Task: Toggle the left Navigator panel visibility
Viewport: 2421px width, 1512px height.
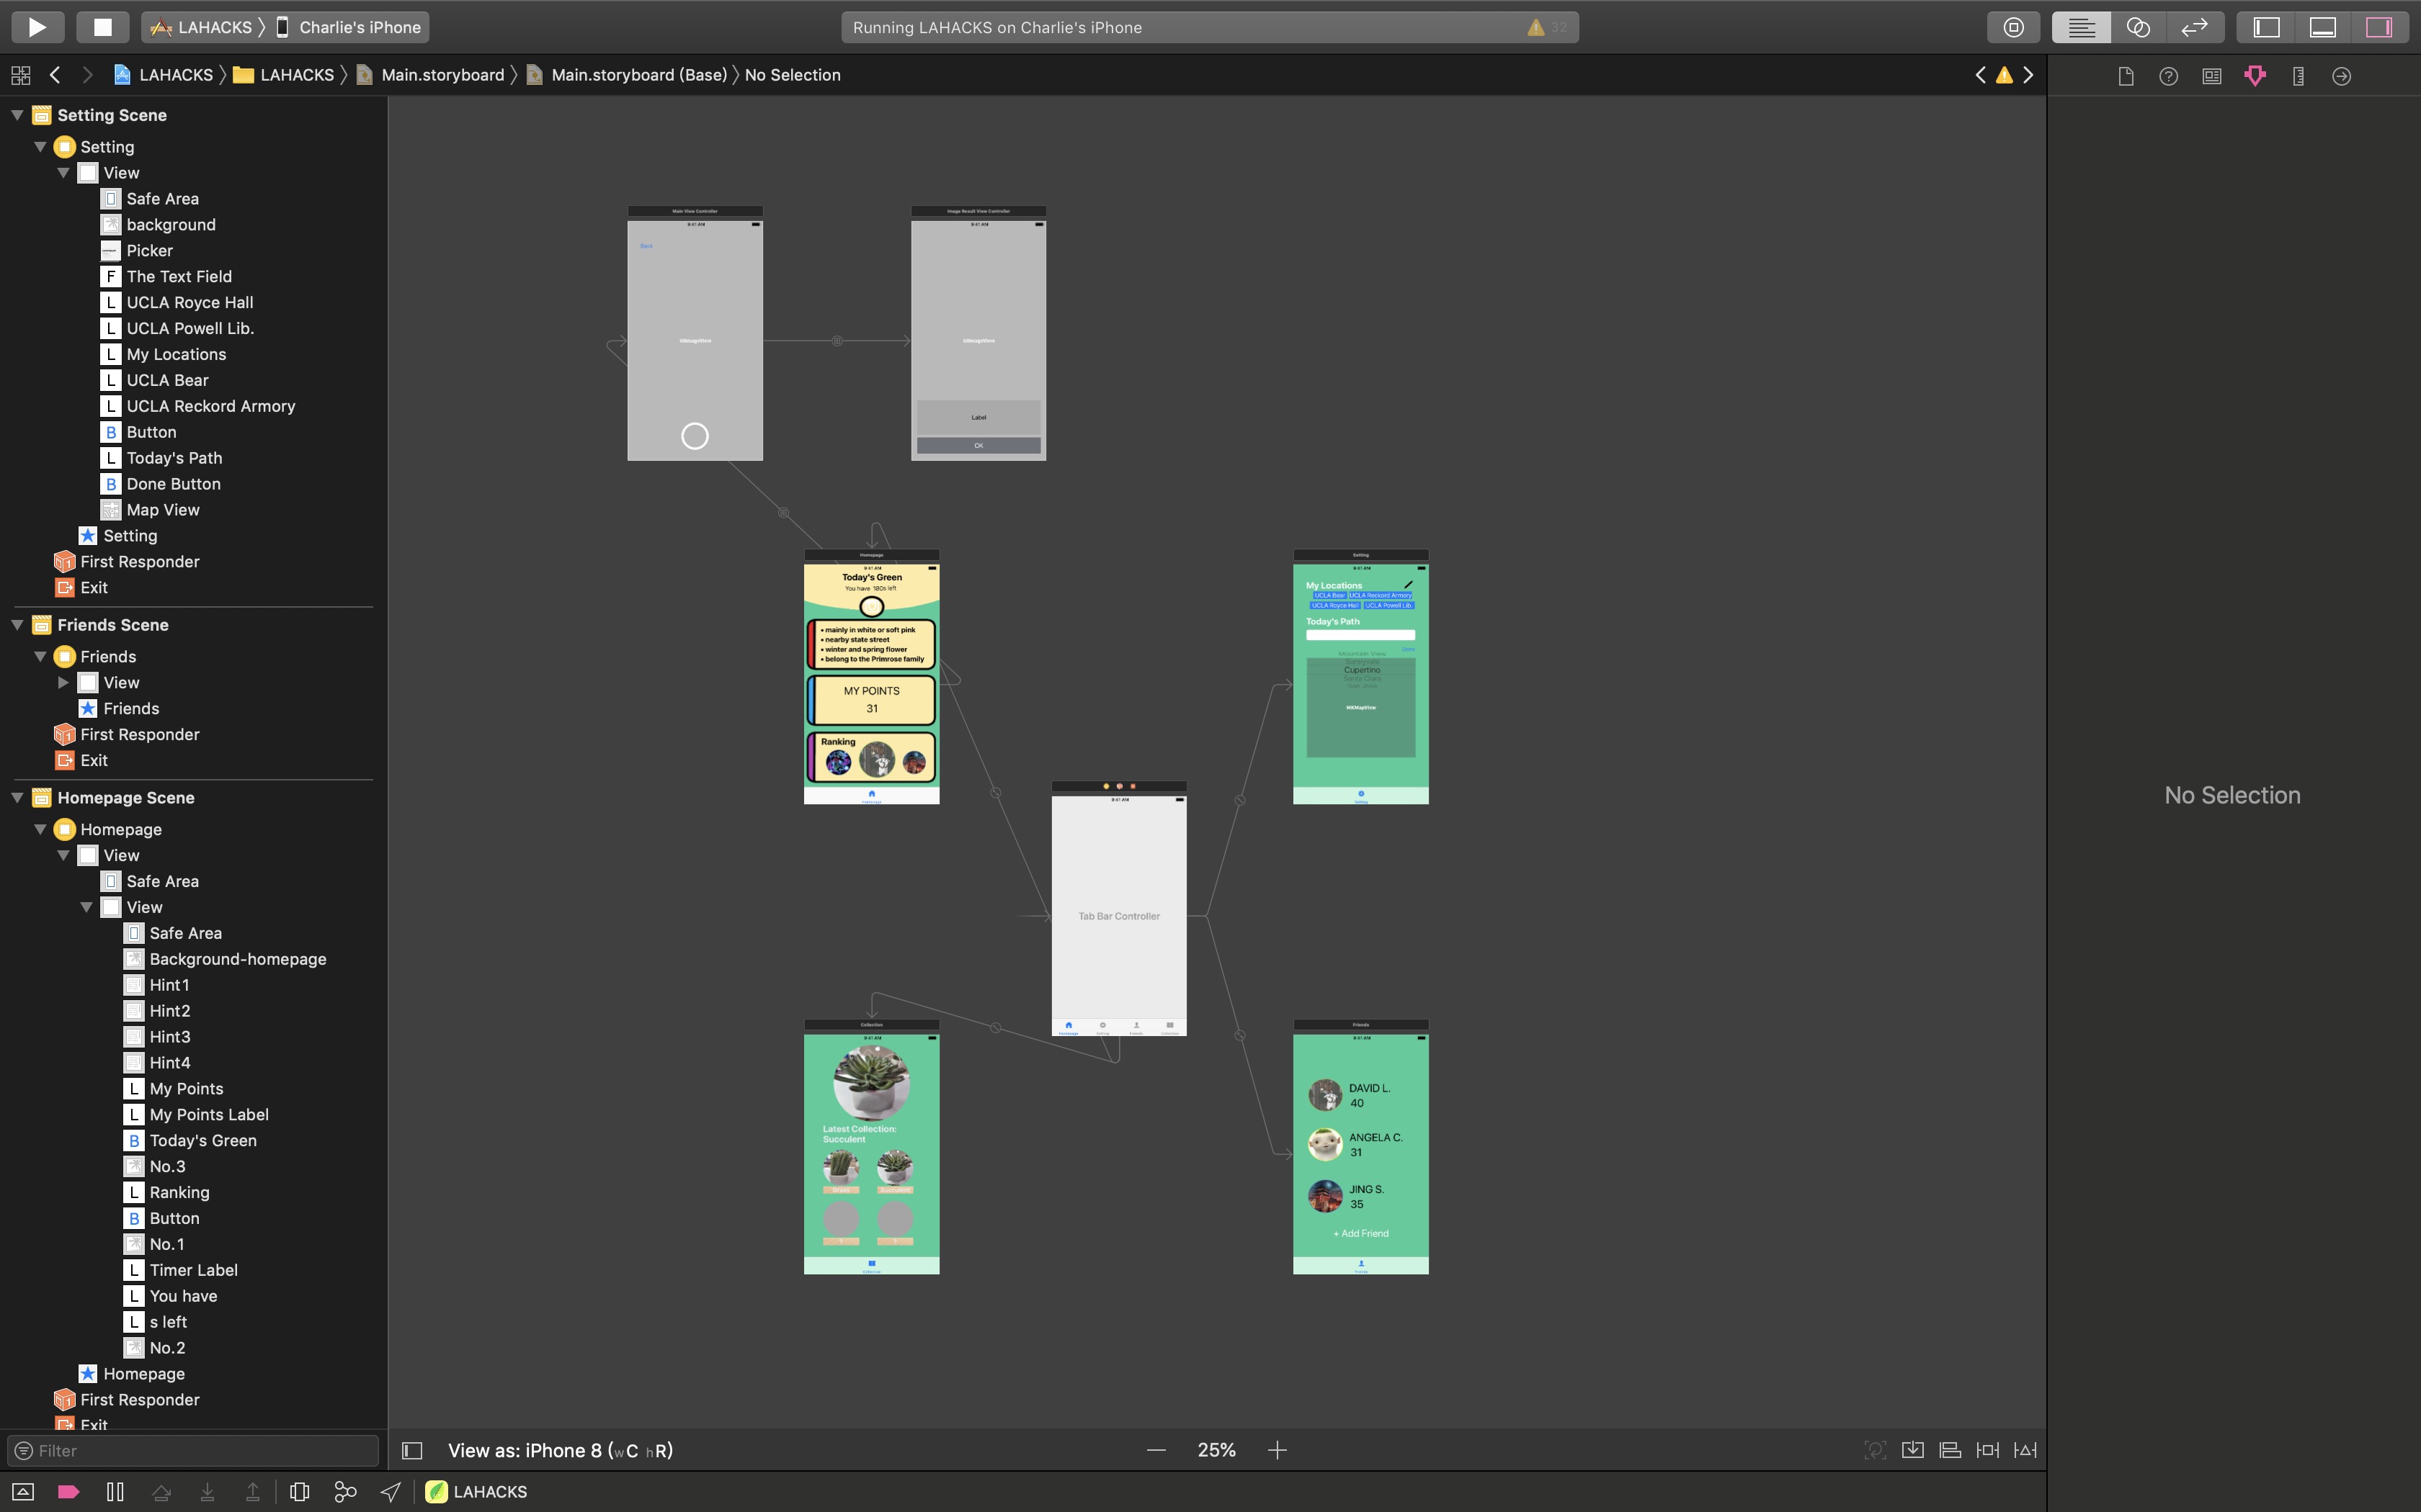Action: point(2266,27)
